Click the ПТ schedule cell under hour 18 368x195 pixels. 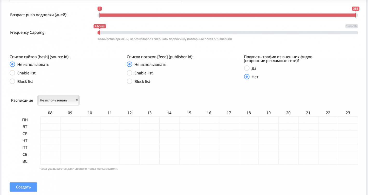point(249,148)
